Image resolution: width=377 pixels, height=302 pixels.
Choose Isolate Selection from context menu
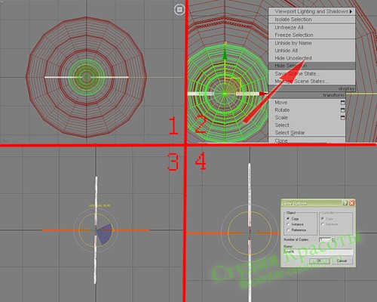312,20
